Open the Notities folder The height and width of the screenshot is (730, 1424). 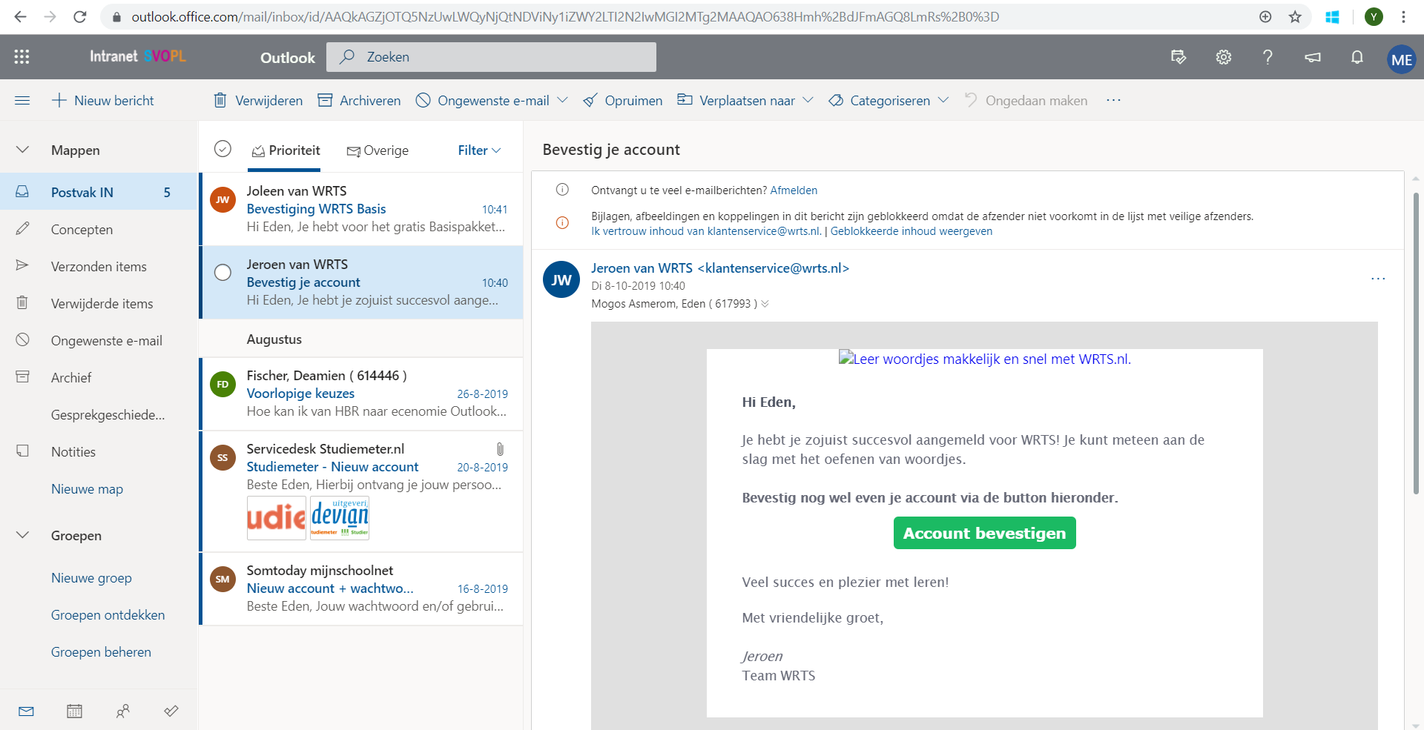click(x=99, y=451)
